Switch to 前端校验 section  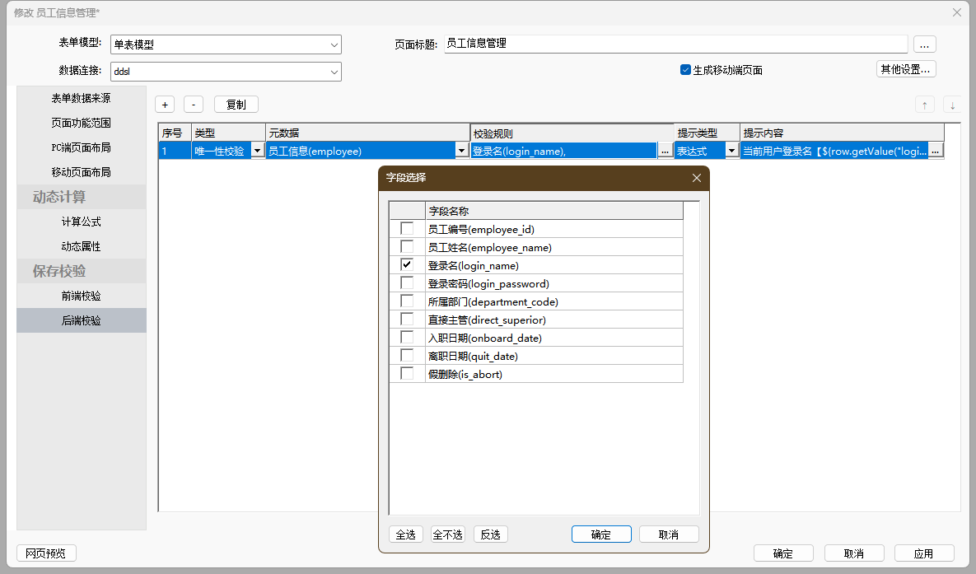click(82, 296)
